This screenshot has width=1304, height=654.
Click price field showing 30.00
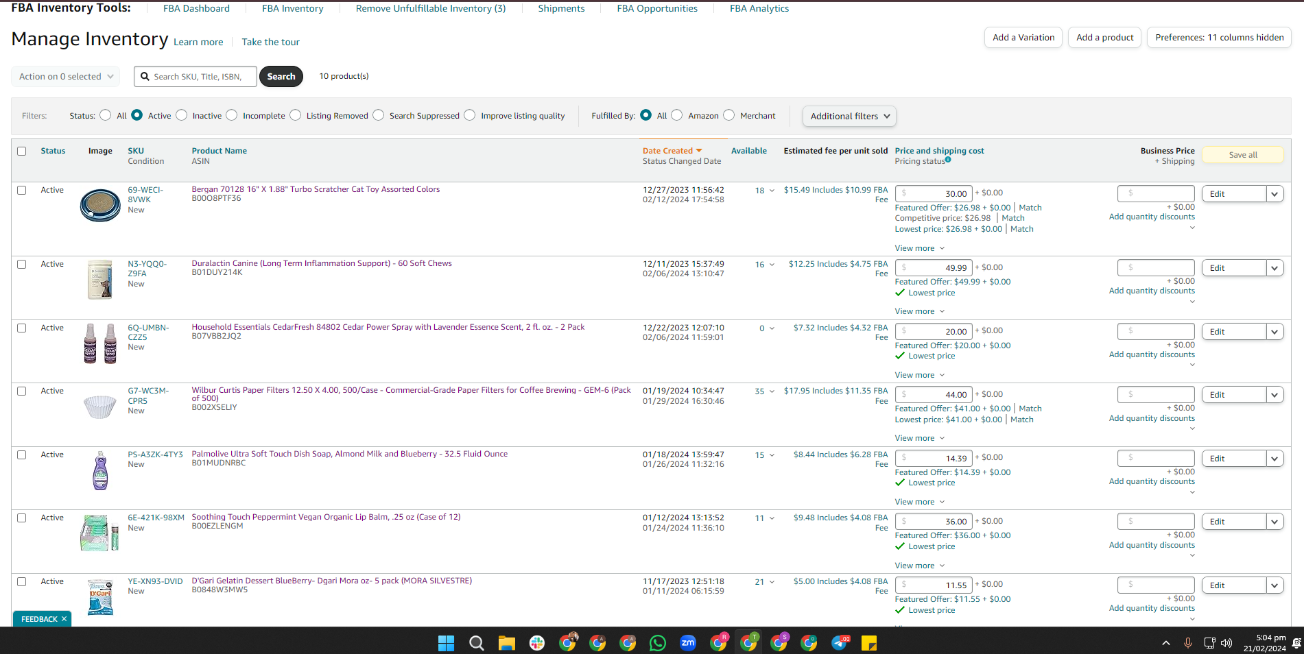tap(933, 194)
